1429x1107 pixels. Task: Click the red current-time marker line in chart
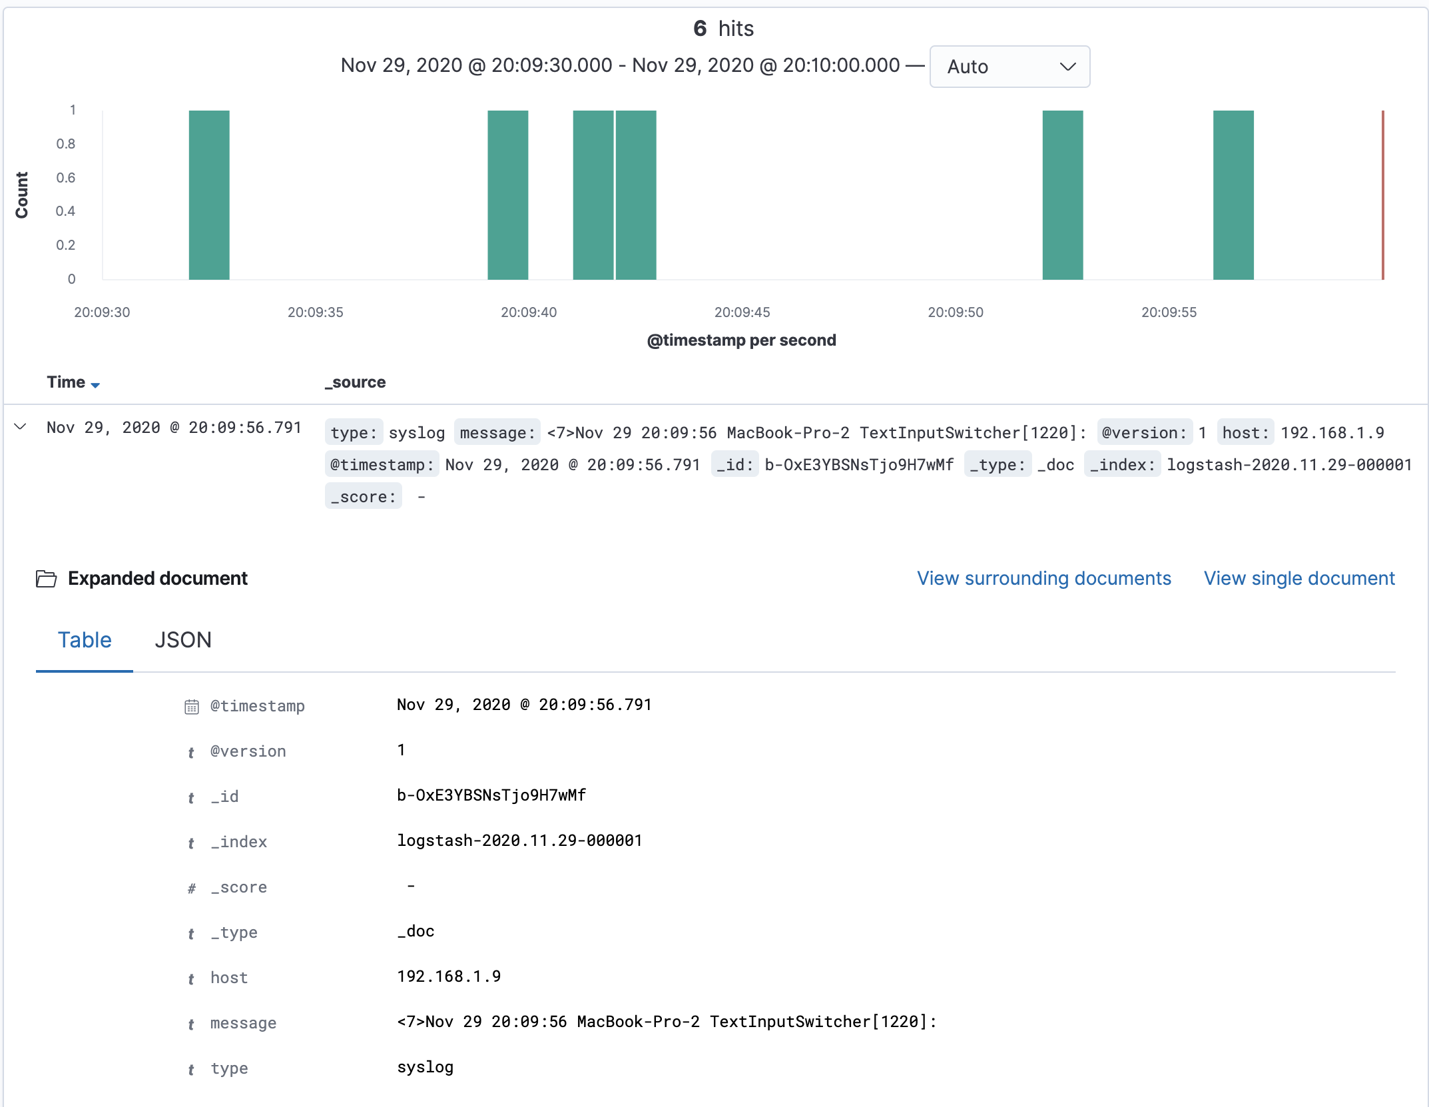[1382, 194]
